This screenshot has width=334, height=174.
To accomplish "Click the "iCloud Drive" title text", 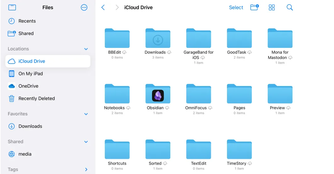I will pyautogui.click(x=139, y=8).
